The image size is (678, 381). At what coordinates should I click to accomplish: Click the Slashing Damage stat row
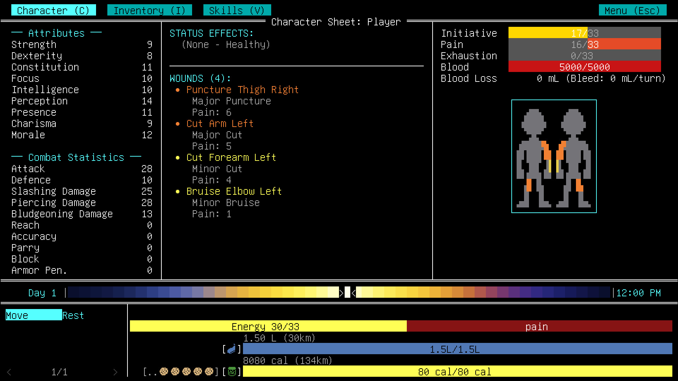click(82, 191)
